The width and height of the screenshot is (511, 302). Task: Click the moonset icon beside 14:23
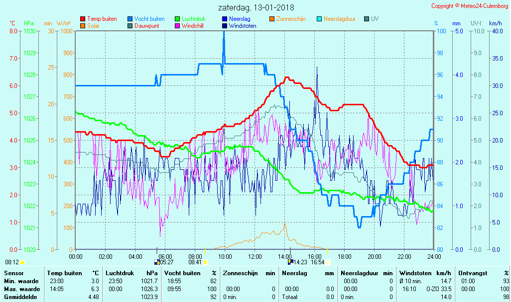click(x=290, y=262)
